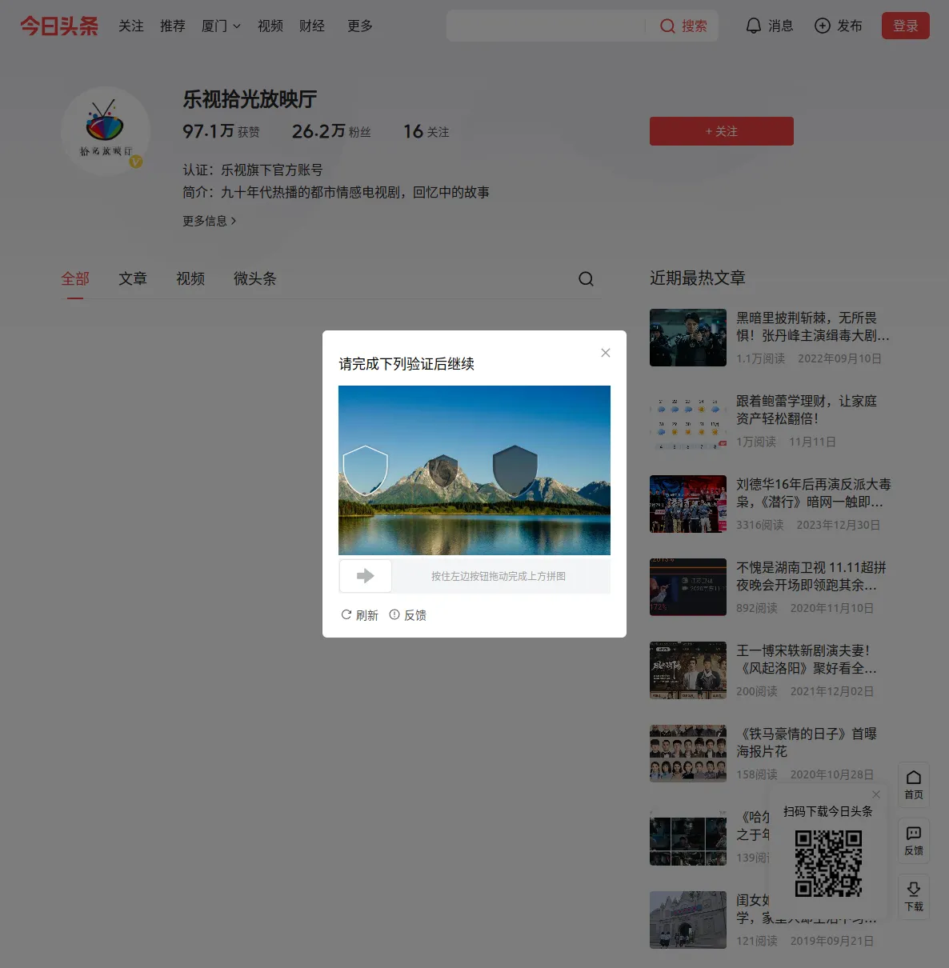The image size is (949, 968).
Task: Close the QR code download popup
Action: click(x=876, y=794)
